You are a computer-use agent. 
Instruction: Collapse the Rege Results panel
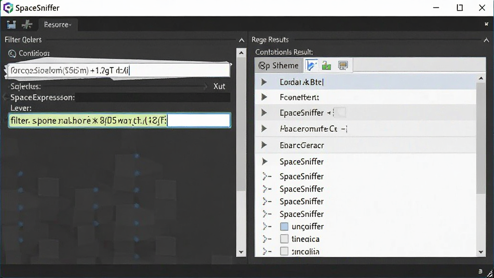point(486,40)
